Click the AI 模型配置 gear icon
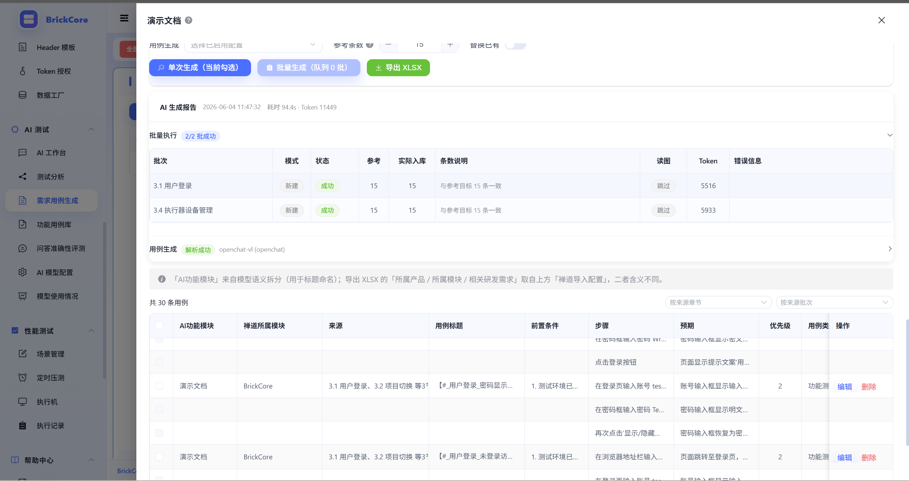The image size is (909, 481). point(22,272)
